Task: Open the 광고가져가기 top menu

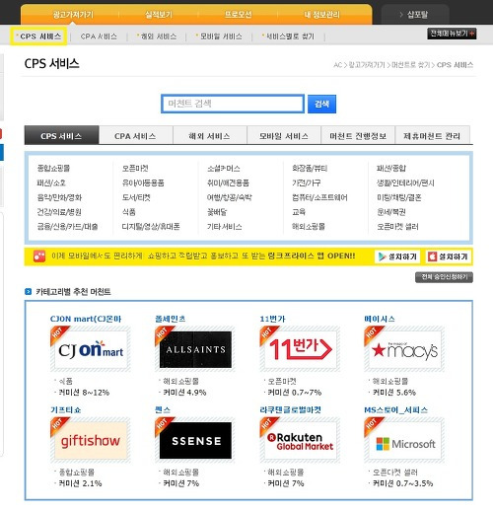Action: (73, 15)
